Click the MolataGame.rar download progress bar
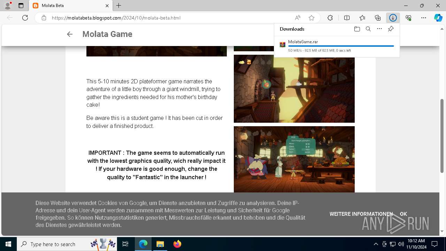446x251 pixels. click(341, 46)
